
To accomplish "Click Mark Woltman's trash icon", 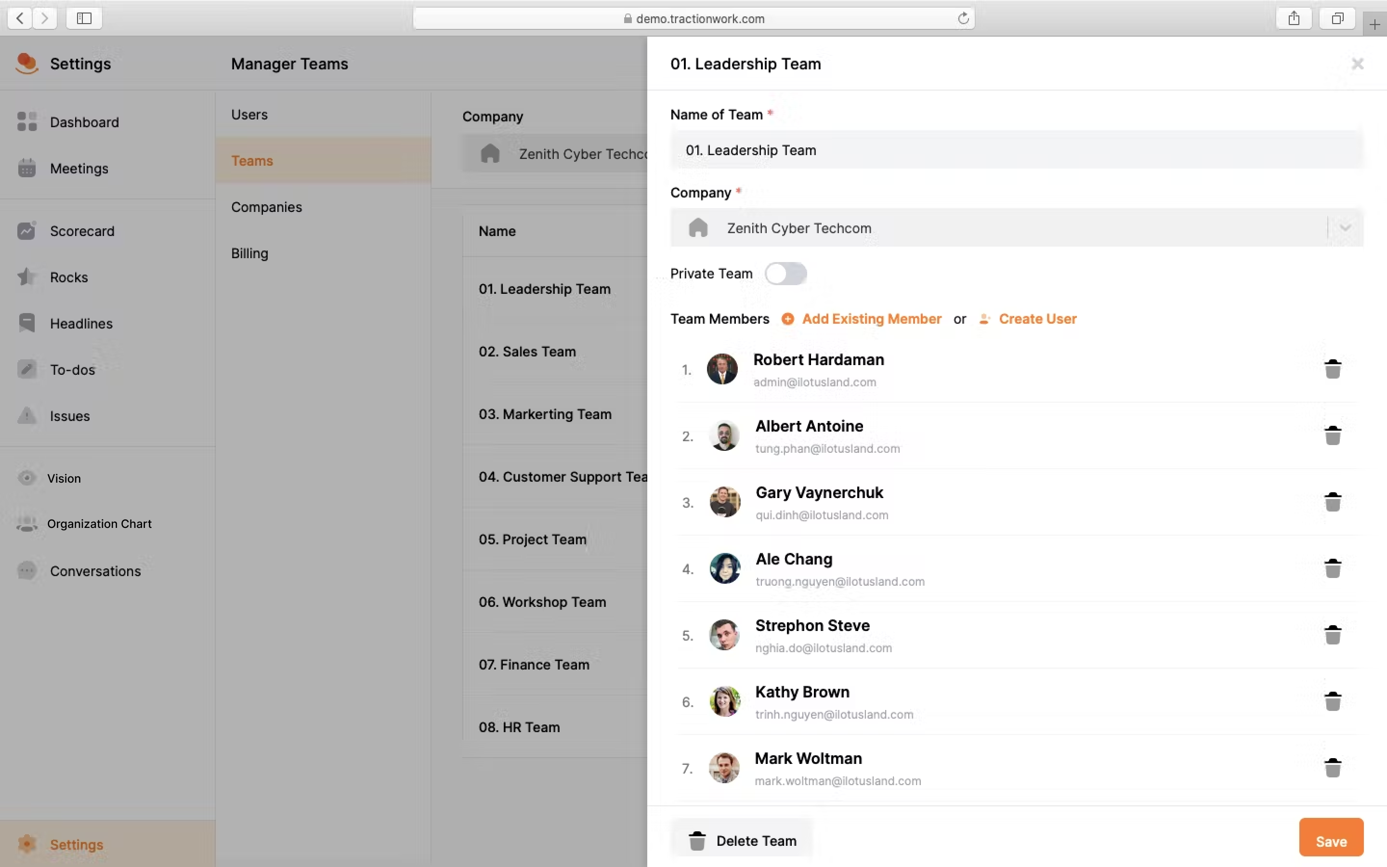I will 1333,768.
